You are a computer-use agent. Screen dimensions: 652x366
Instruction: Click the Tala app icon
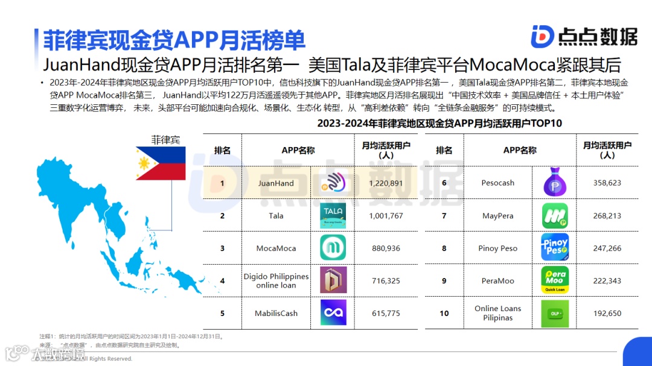pos(333,216)
